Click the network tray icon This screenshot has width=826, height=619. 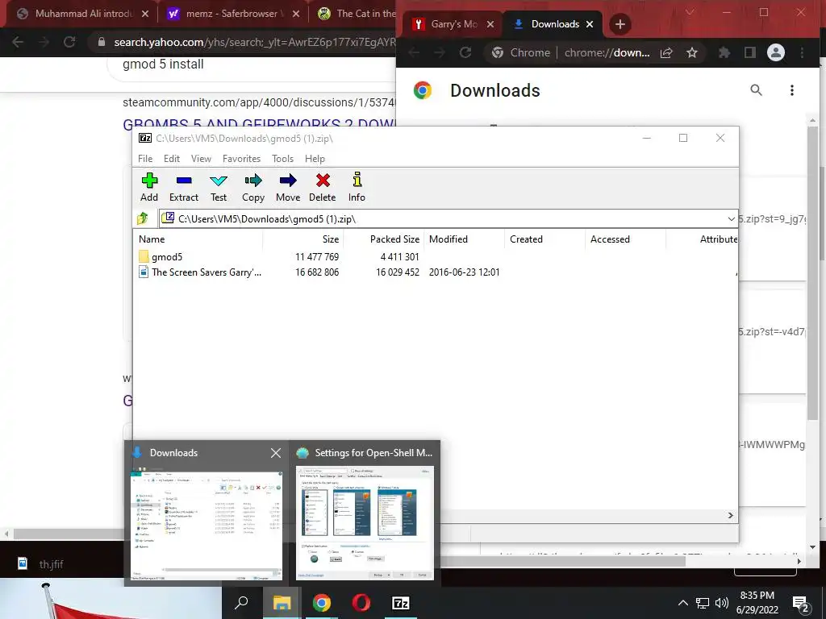click(x=703, y=603)
